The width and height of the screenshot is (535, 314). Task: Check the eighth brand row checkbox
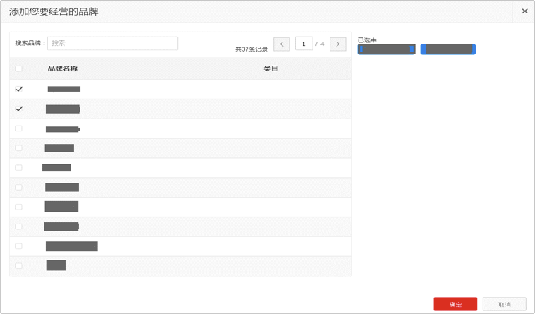click(19, 227)
